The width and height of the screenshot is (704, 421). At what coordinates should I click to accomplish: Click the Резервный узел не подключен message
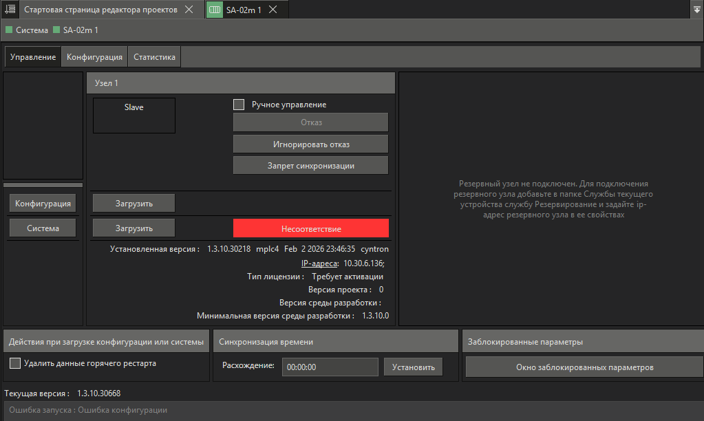[x=553, y=199]
